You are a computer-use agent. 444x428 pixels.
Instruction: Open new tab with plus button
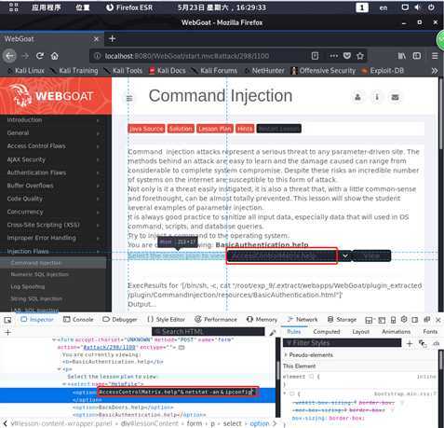[113, 38]
